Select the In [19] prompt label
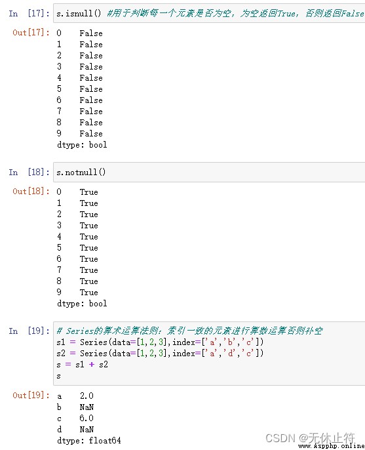 [29, 331]
